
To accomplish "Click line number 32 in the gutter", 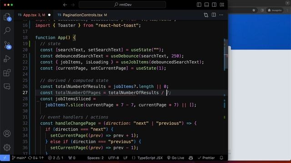I will 25,123.
